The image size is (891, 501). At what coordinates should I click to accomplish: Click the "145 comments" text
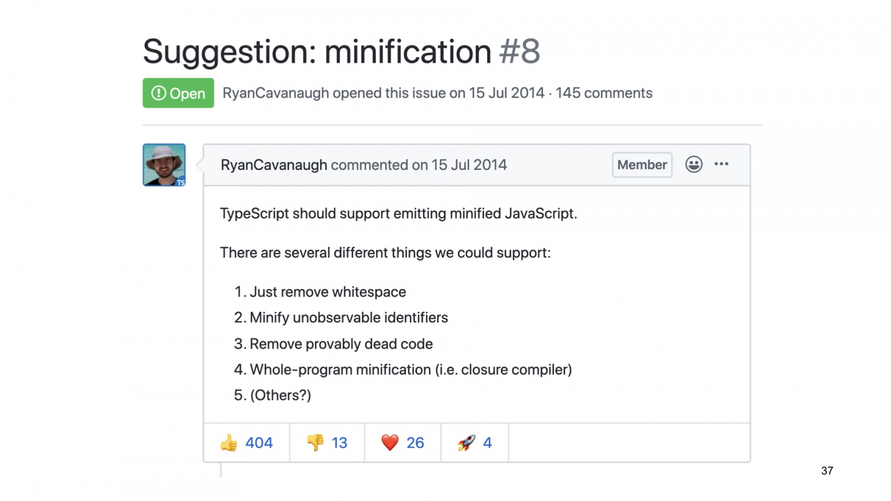pos(604,93)
